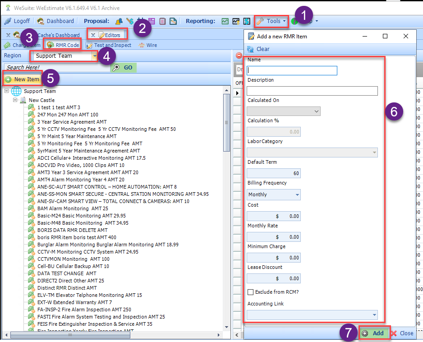Click the New Castle building icon
The height and width of the screenshot is (342, 423).
23,100
